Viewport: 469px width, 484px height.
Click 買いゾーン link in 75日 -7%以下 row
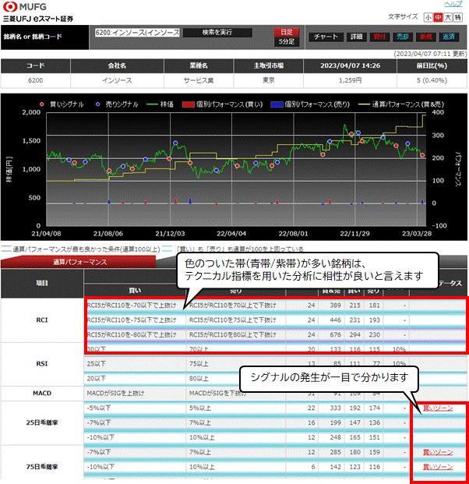438,452
